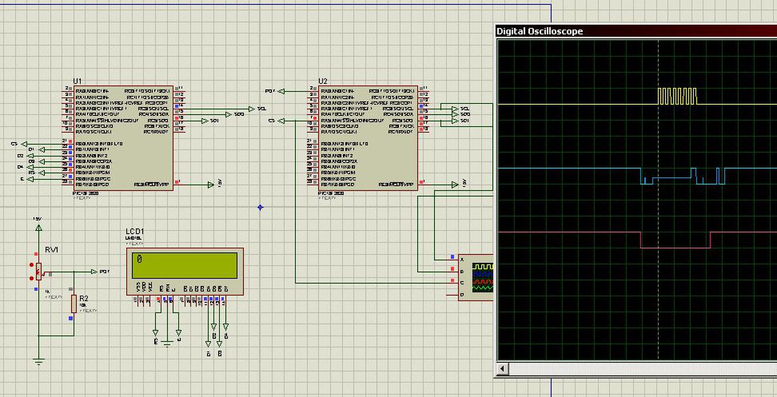The height and width of the screenshot is (397, 777).
Task: Select the RV1 potentiometer symbol
Action: pyautogui.click(x=39, y=271)
